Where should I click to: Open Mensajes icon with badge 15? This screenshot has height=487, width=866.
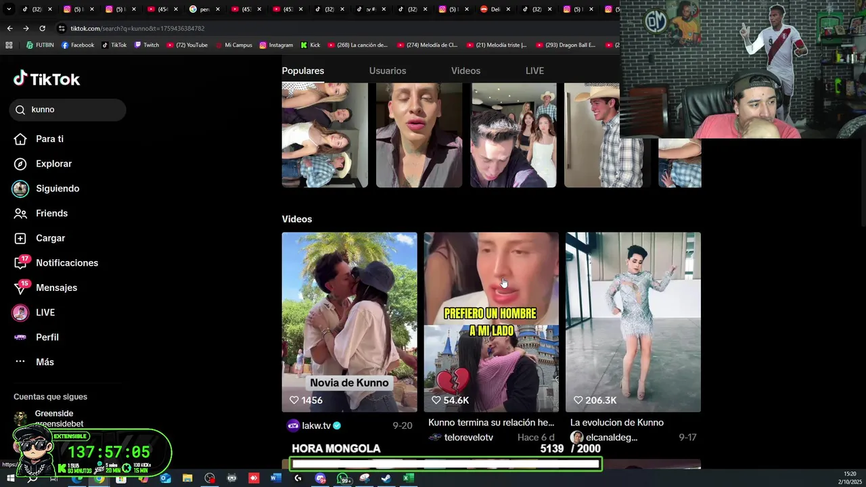(x=21, y=287)
